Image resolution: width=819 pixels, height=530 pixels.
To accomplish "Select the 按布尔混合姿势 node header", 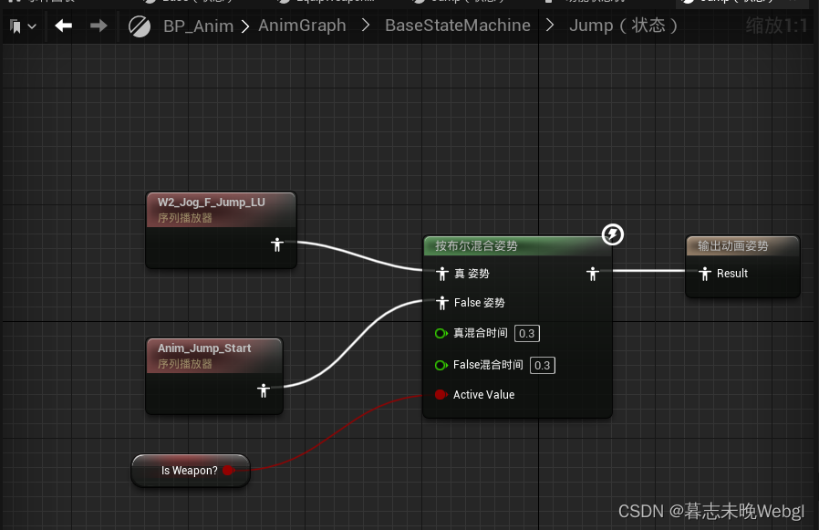I will coord(517,246).
